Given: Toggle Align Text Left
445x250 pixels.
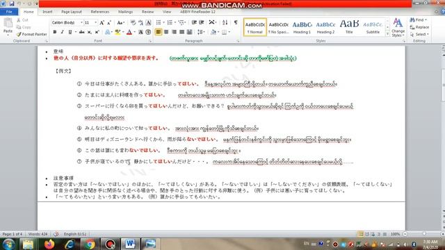Looking at the screenshot, I should [x=159, y=32].
